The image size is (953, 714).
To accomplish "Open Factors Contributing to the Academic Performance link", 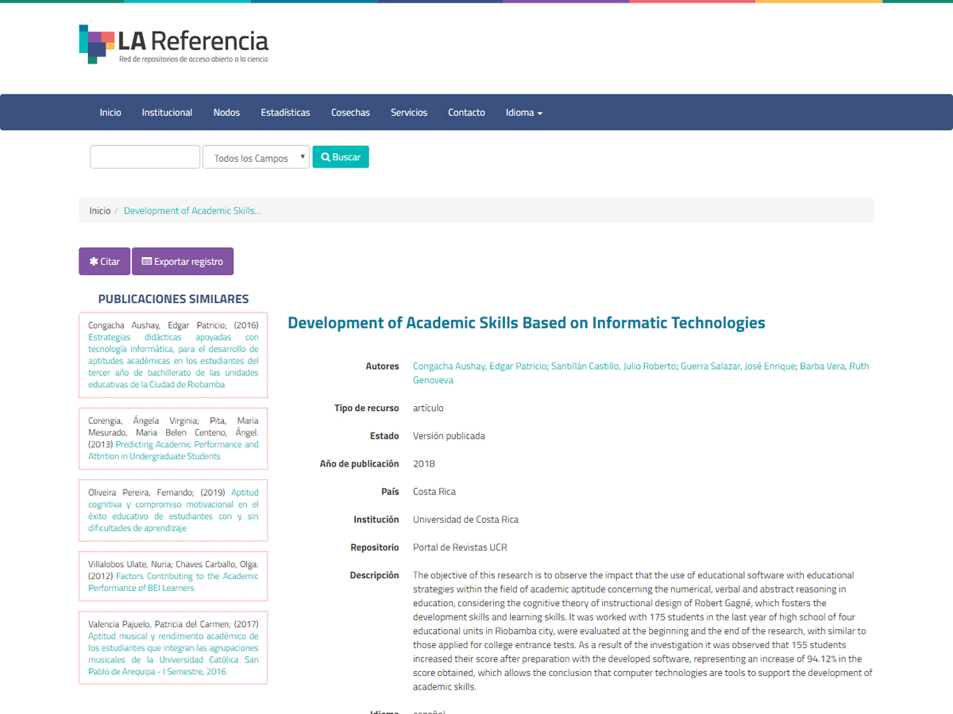I will tap(187, 577).
